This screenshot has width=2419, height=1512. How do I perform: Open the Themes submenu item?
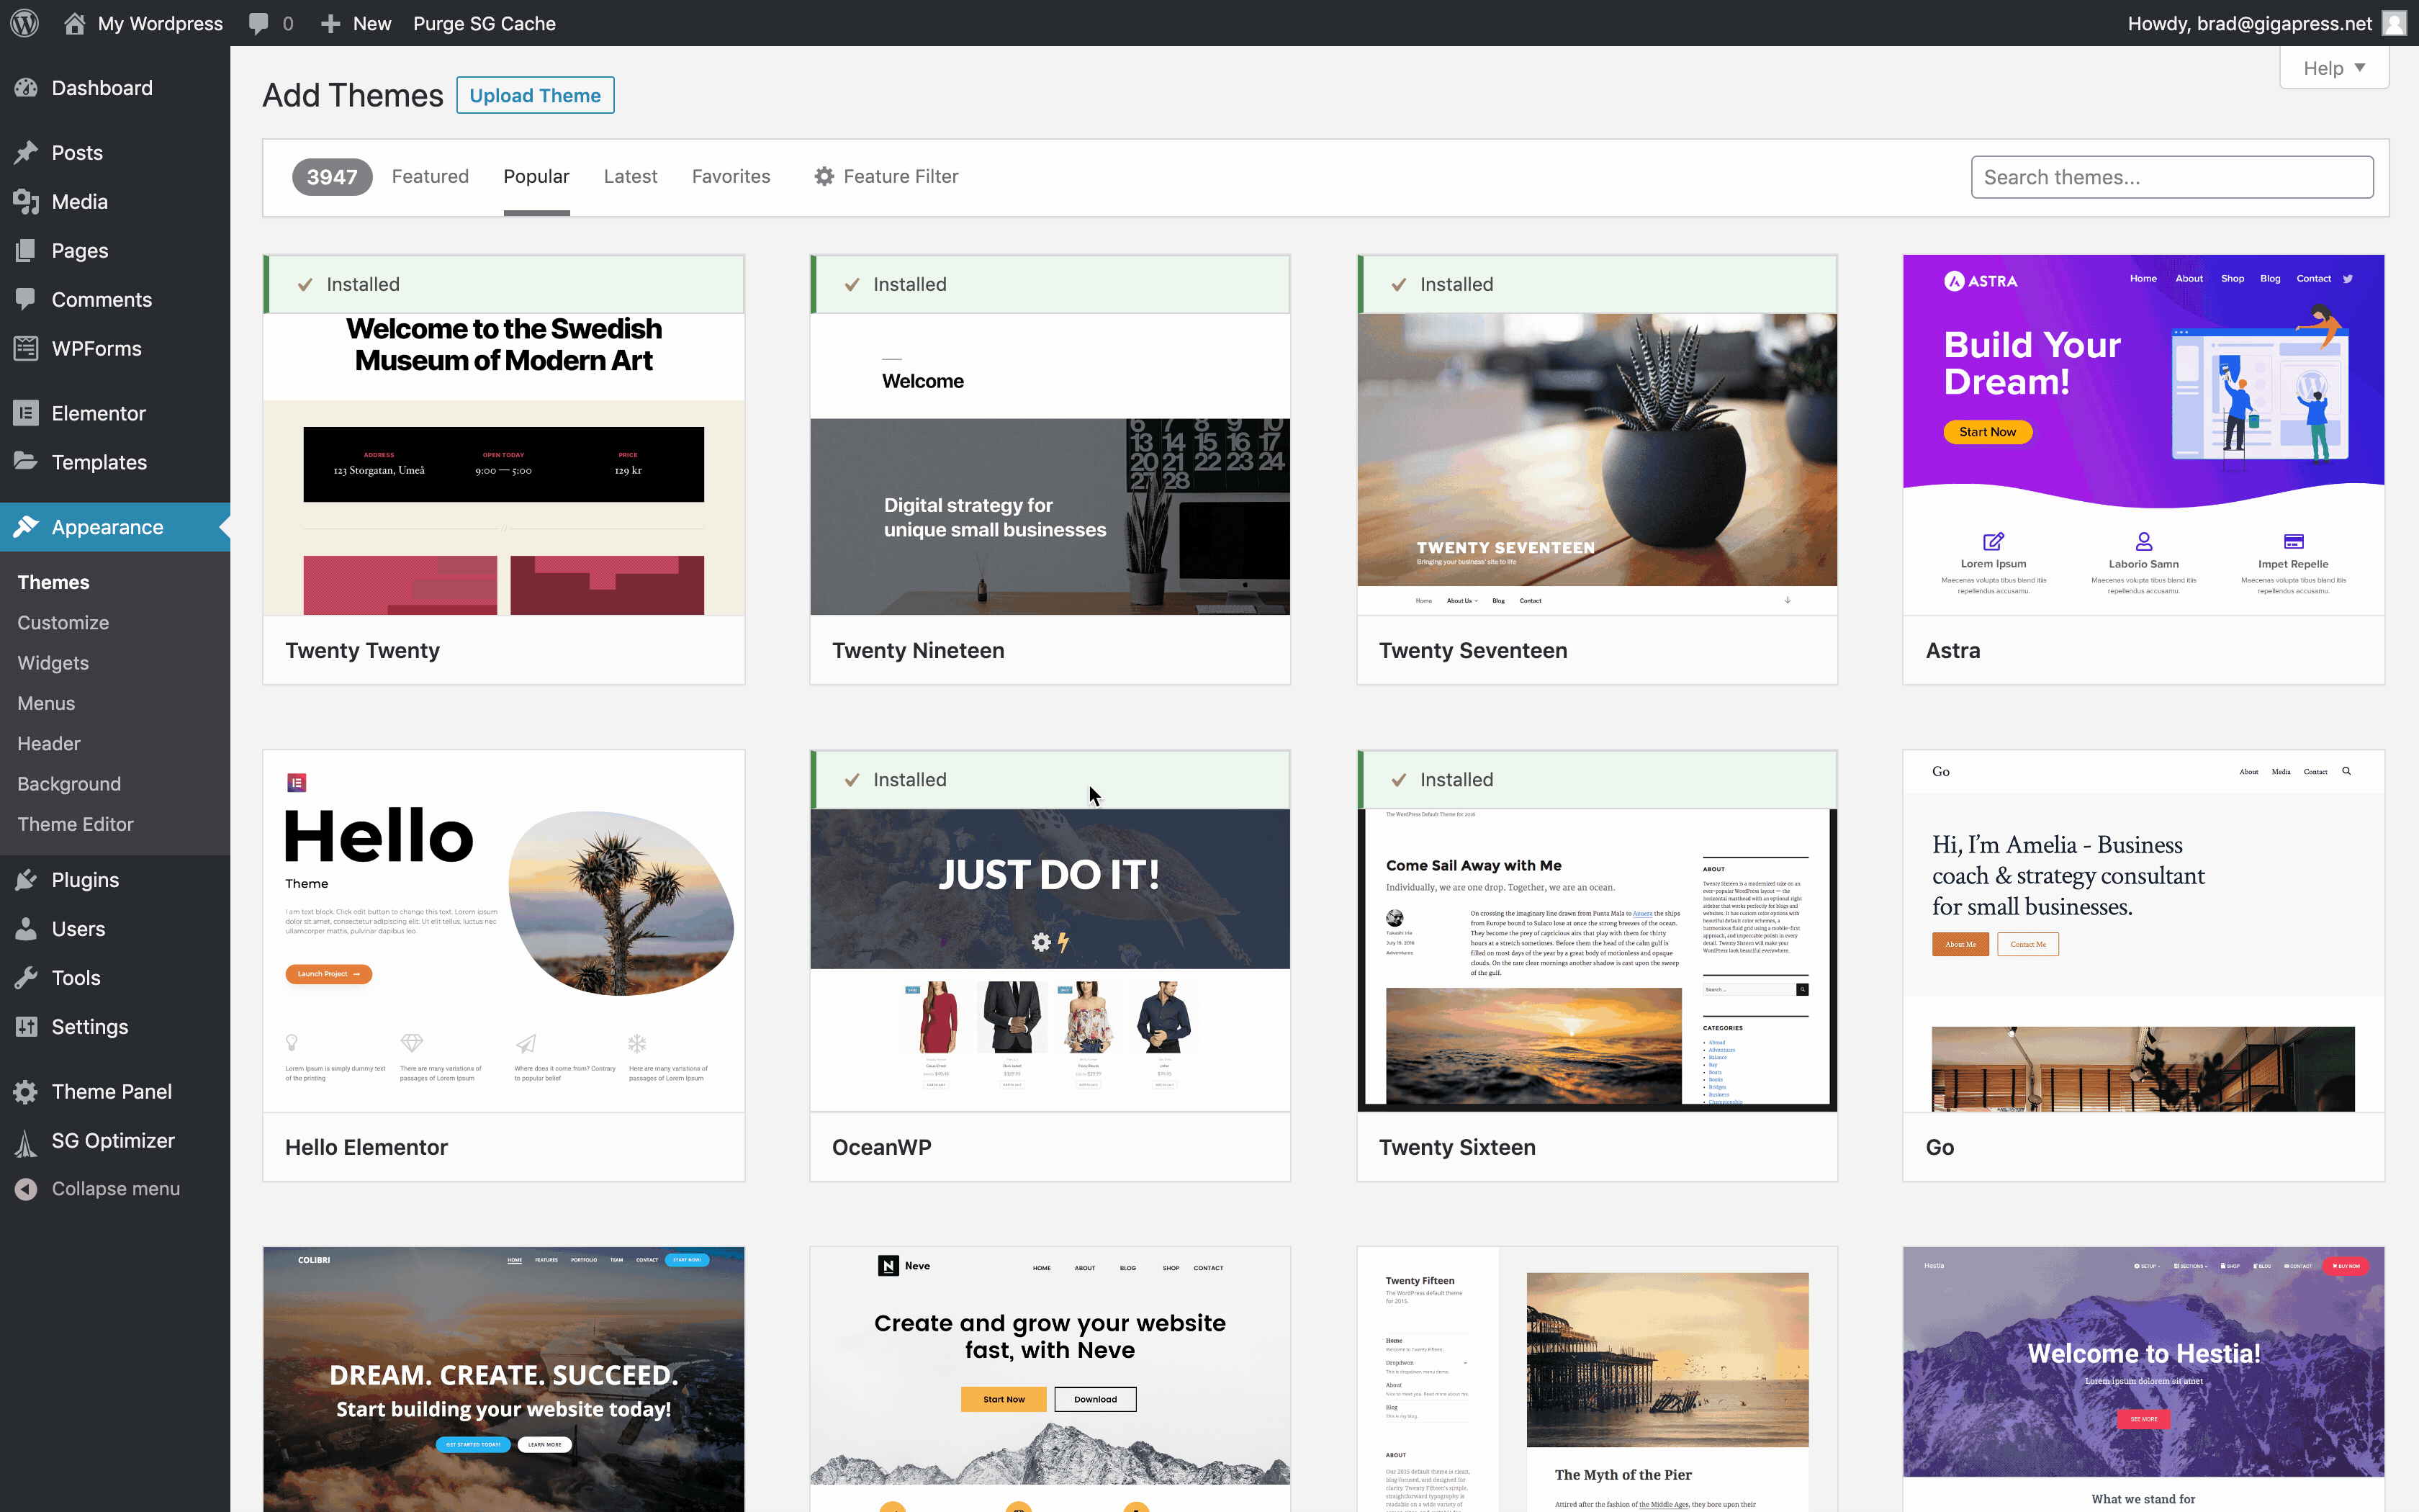coord(53,582)
